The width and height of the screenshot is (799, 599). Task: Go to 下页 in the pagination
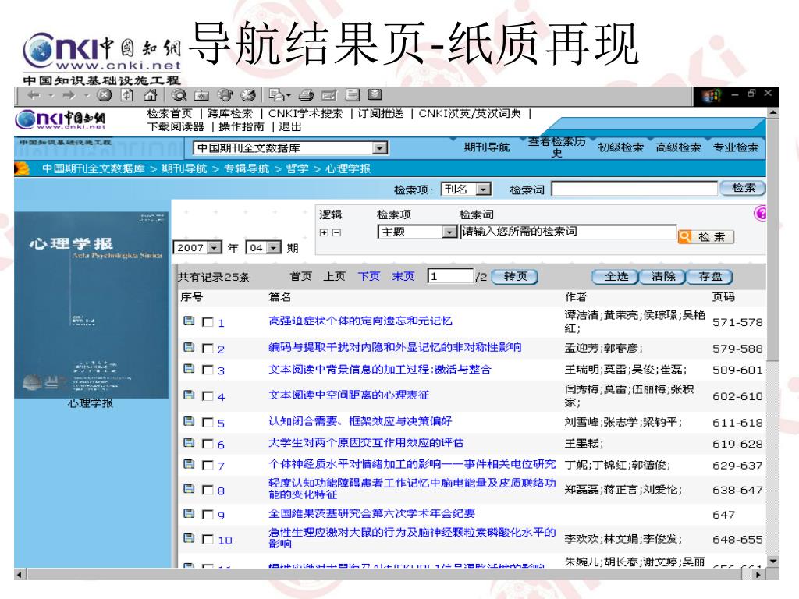pyautogui.click(x=369, y=277)
